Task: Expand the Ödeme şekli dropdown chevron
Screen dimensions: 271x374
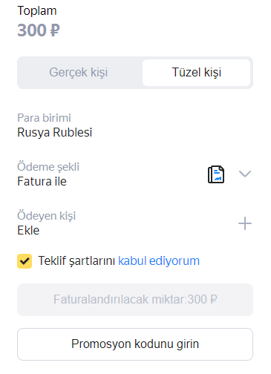Action: [x=245, y=174]
